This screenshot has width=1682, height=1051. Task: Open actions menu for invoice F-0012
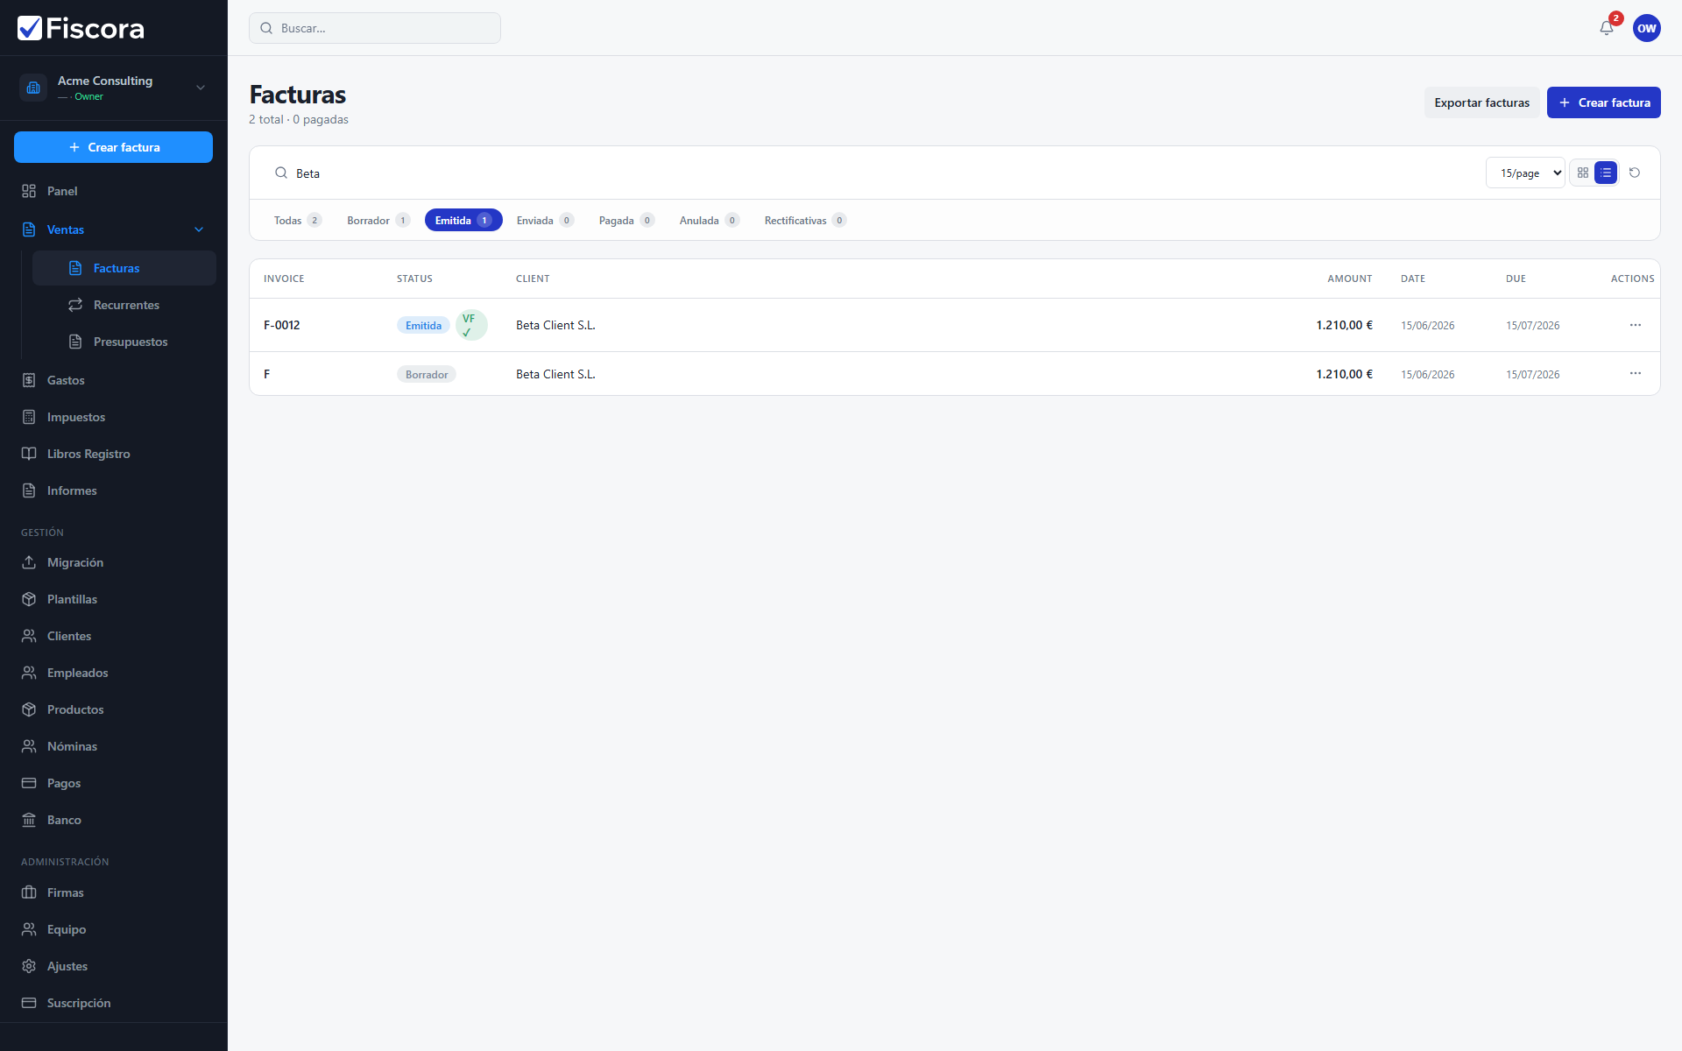pyautogui.click(x=1635, y=325)
